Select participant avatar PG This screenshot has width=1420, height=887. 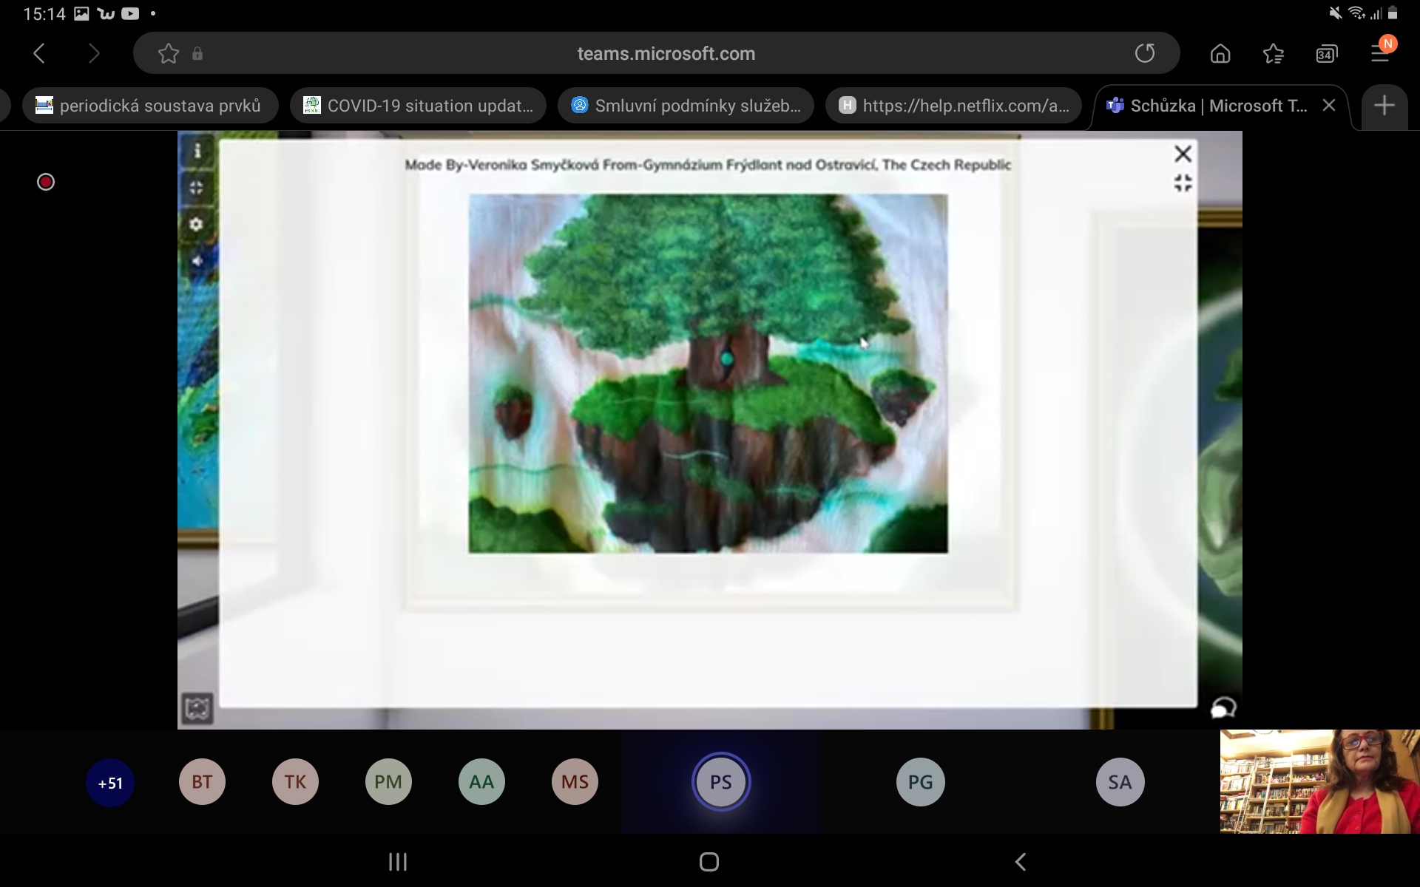tap(921, 782)
